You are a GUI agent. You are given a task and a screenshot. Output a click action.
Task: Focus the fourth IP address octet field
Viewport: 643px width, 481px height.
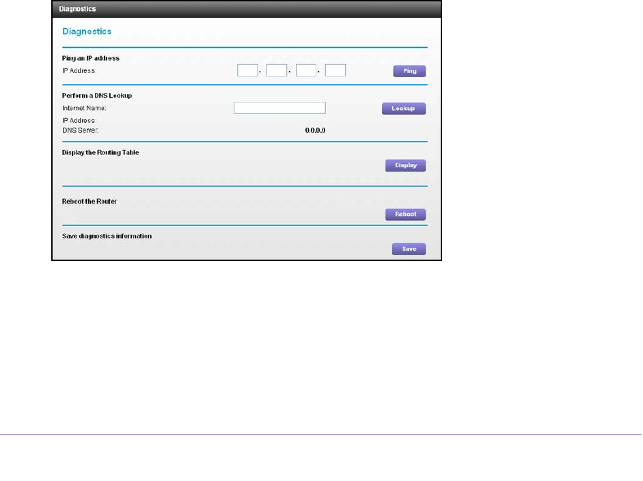pyautogui.click(x=336, y=70)
